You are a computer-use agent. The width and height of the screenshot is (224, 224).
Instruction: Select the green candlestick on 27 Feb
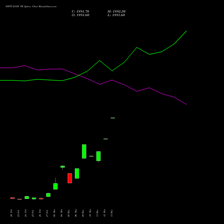[x=48, y=195]
